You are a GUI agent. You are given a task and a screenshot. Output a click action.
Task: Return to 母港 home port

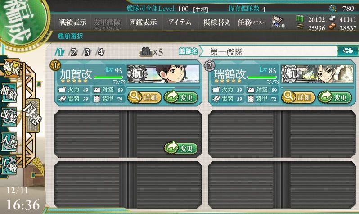pyautogui.click(x=32, y=115)
